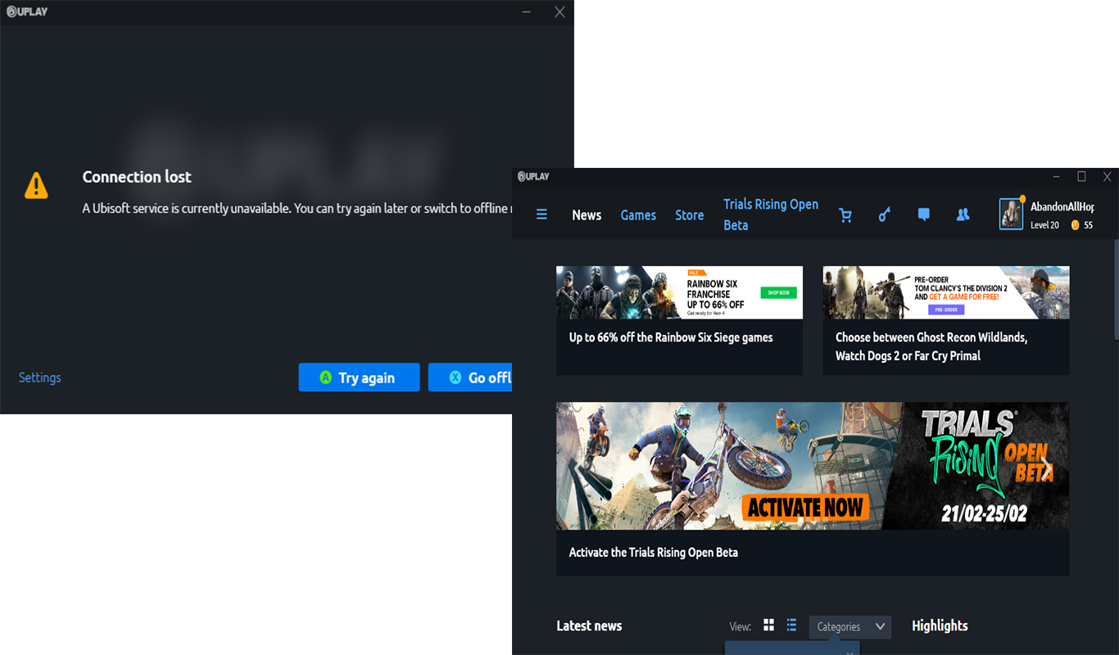Screen dimensions: 1119x655
Task: Close the main Uplay window
Action: tap(1107, 176)
